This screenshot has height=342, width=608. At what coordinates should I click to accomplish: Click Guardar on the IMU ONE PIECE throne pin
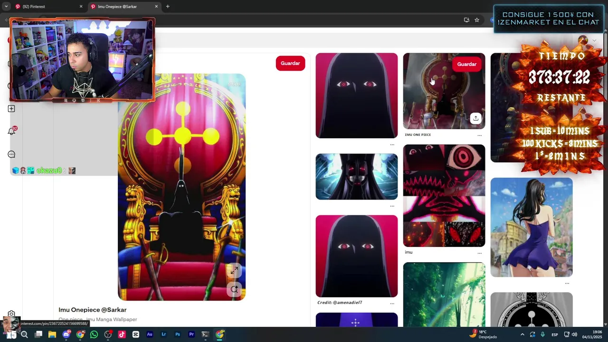point(466,64)
